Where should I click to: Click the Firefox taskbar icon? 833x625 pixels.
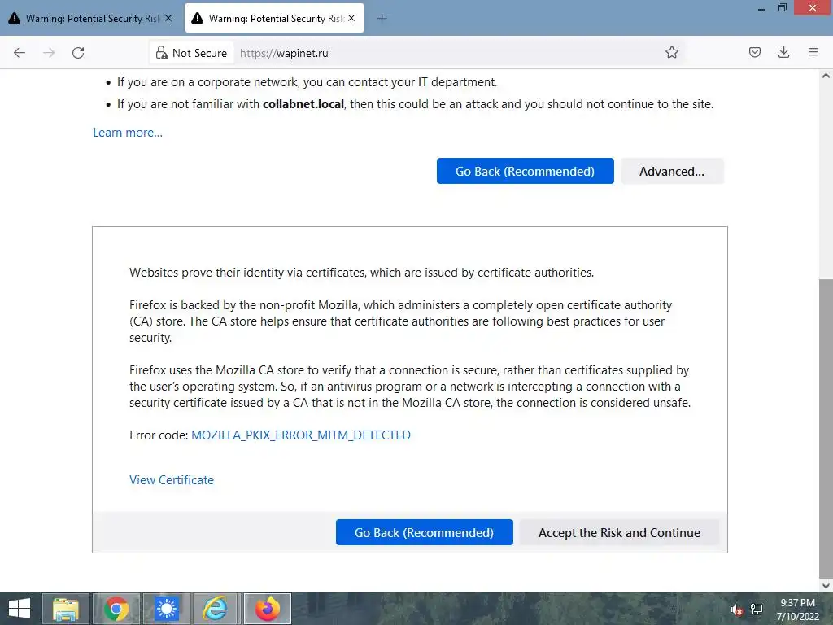click(267, 609)
